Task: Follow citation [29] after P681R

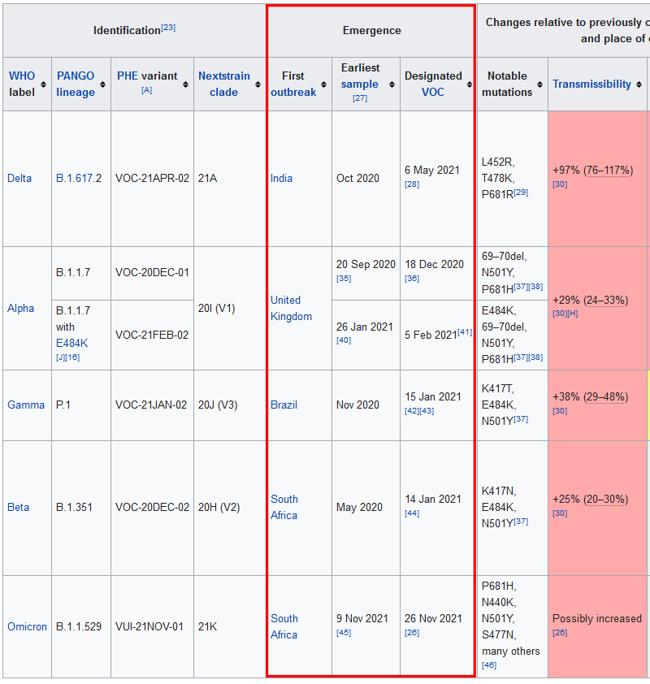Action: (521, 192)
